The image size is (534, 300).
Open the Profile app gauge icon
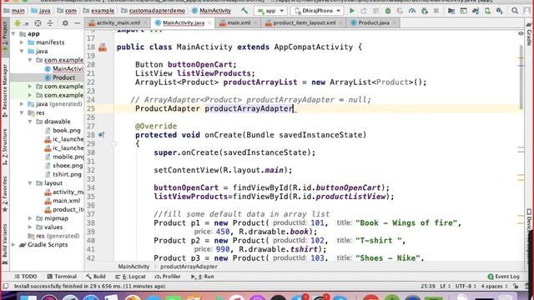(x=412, y=11)
